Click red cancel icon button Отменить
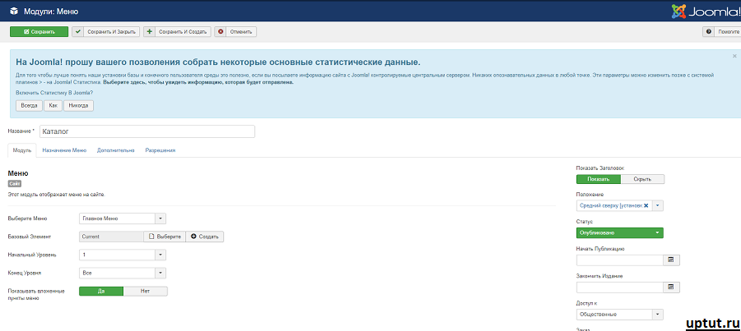 coord(235,32)
